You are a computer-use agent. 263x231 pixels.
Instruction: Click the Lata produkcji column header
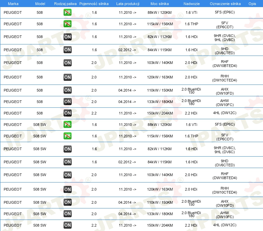pyautogui.click(x=128, y=4)
